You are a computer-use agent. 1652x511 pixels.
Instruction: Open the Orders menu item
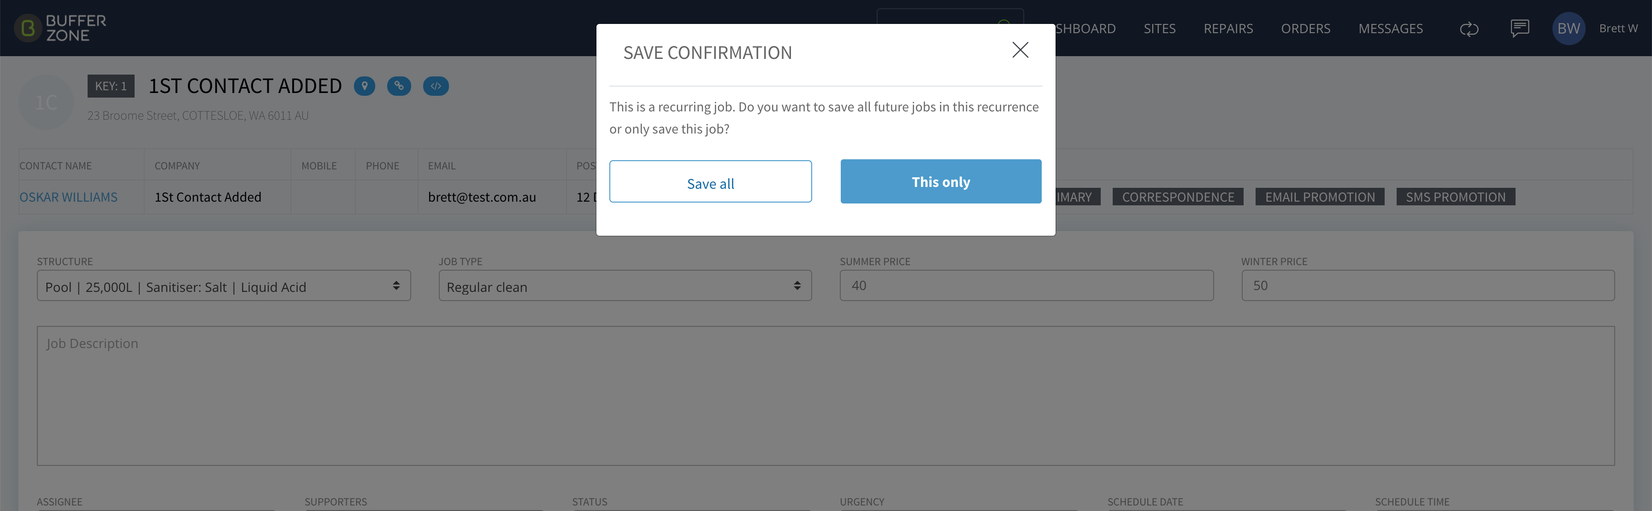1305,29
